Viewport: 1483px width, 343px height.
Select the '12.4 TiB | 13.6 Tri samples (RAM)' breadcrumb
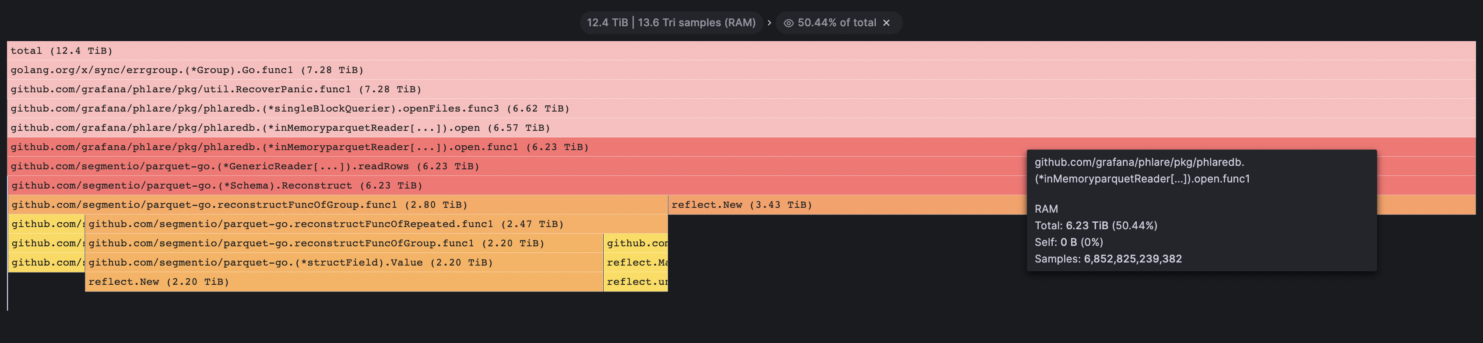(671, 22)
